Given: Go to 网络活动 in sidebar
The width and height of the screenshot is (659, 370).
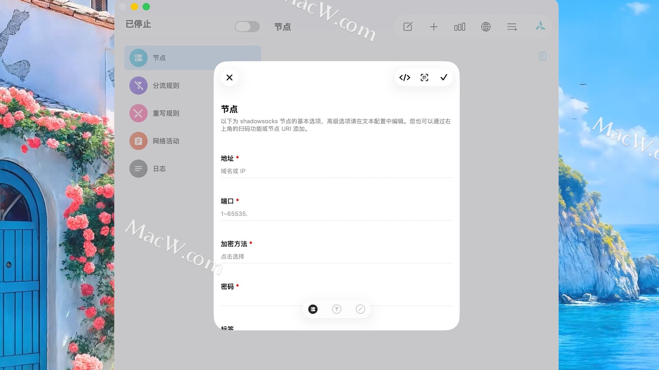Looking at the screenshot, I should [x=166, y=141].
